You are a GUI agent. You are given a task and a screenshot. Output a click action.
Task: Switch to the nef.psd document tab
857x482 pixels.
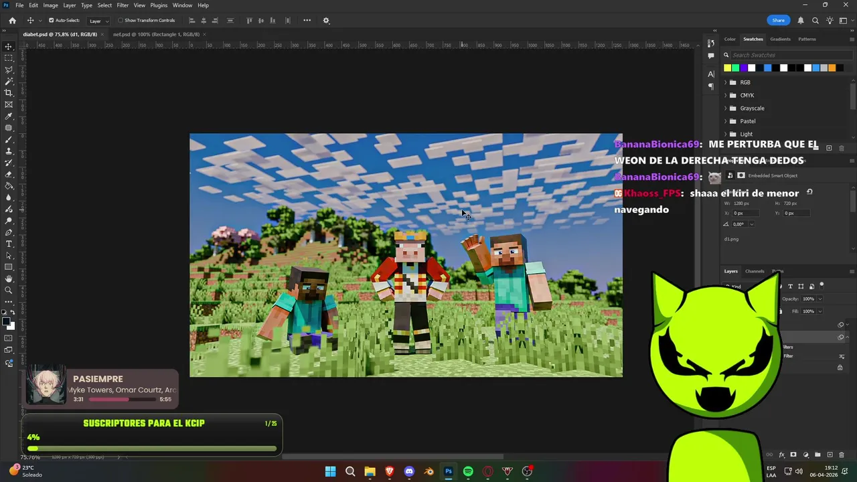point(156,34)
